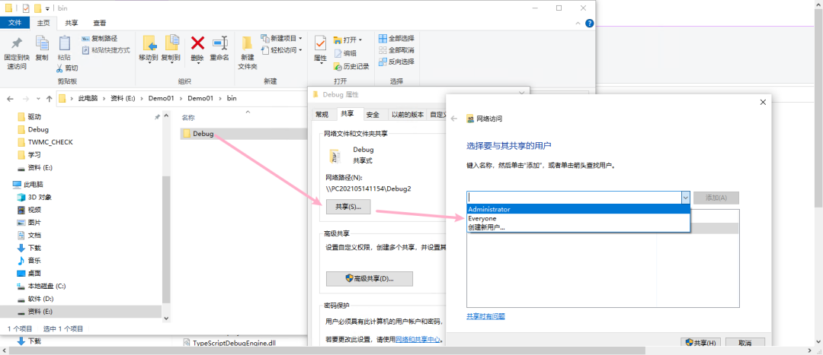Choose 创建新用户... in the dropdown list
823x355 pixels.
[x=486, y=227]
